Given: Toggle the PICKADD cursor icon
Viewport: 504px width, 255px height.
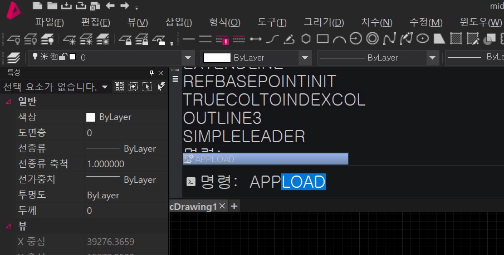Looking at the screenshot, I should click(147, 87).
